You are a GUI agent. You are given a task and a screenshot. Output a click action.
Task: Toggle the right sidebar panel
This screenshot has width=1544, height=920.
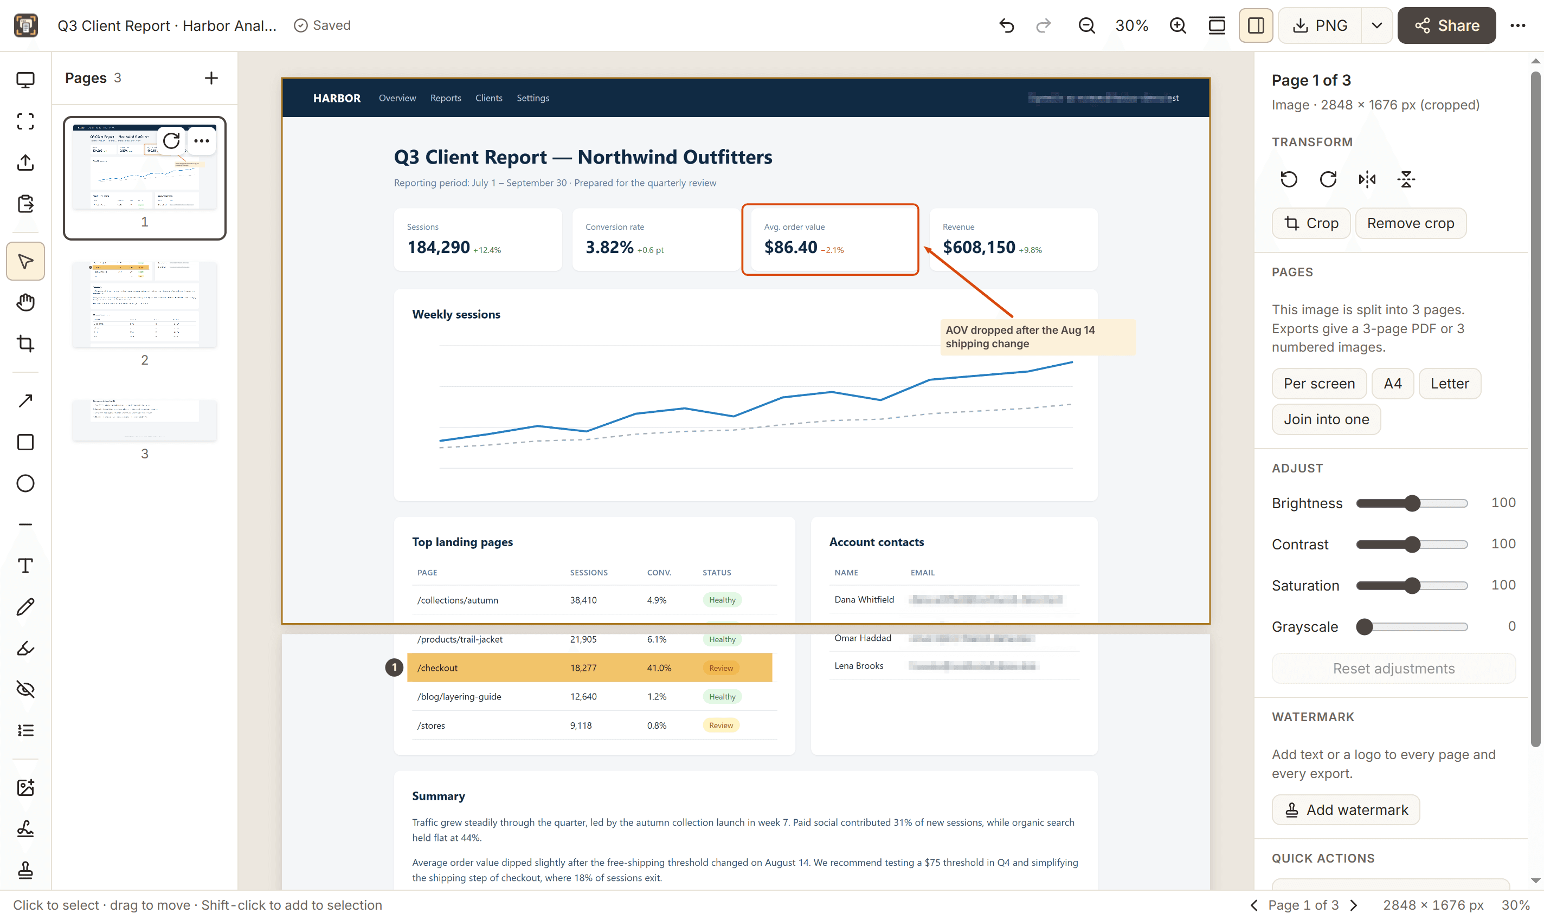pos(1256,25)
